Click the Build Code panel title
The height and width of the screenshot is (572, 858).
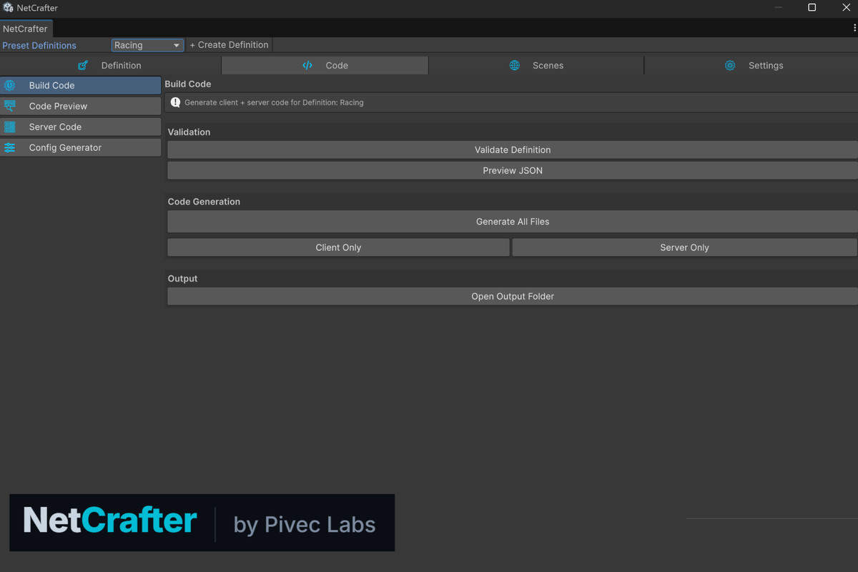point(187,84)
